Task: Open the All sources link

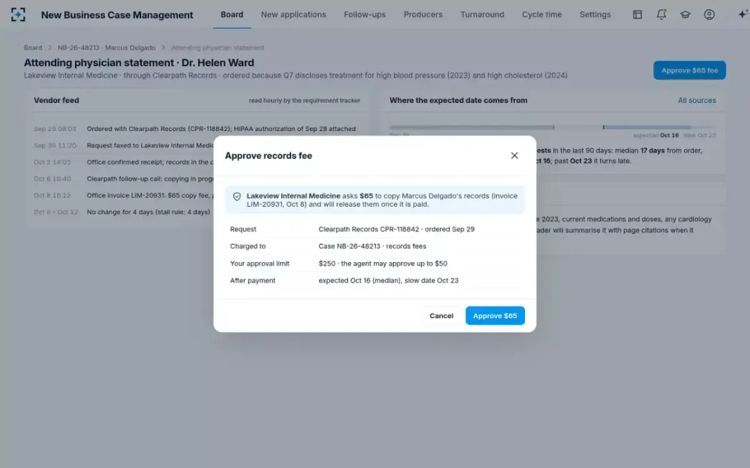Action: (x=697, y=100)
